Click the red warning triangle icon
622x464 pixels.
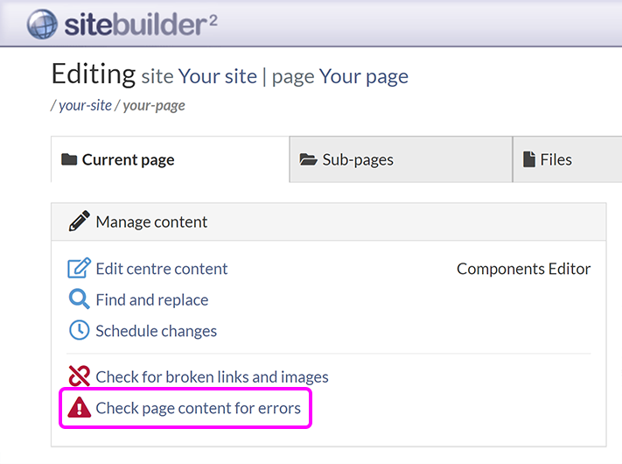[79, 407]
